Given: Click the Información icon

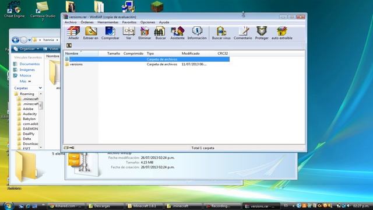Looking at the screenshot, I should (x=197, y=33).
